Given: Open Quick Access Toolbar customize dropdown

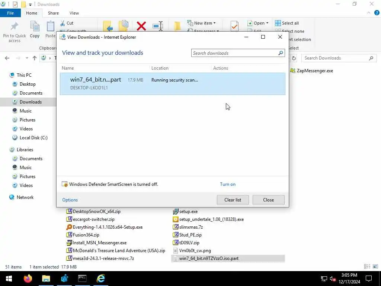Looking at the screenshot, I should pos(30,4).
